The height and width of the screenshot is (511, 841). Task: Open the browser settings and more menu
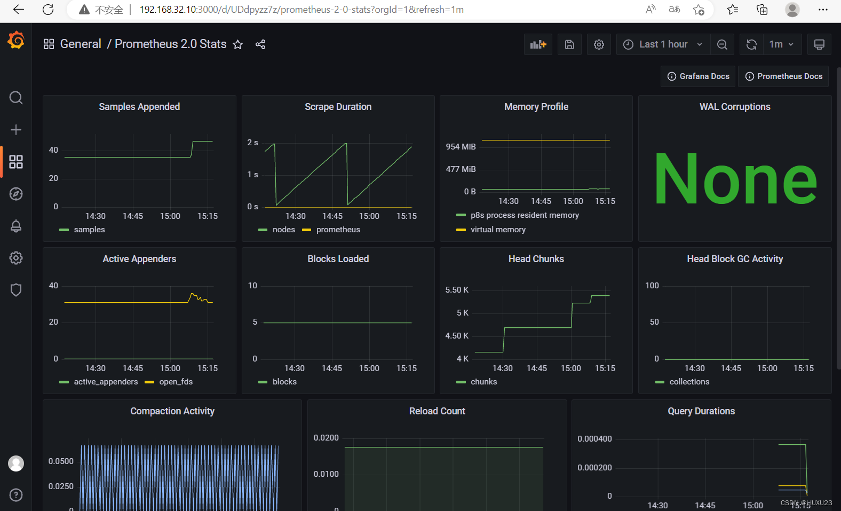(x=823, y=10)
